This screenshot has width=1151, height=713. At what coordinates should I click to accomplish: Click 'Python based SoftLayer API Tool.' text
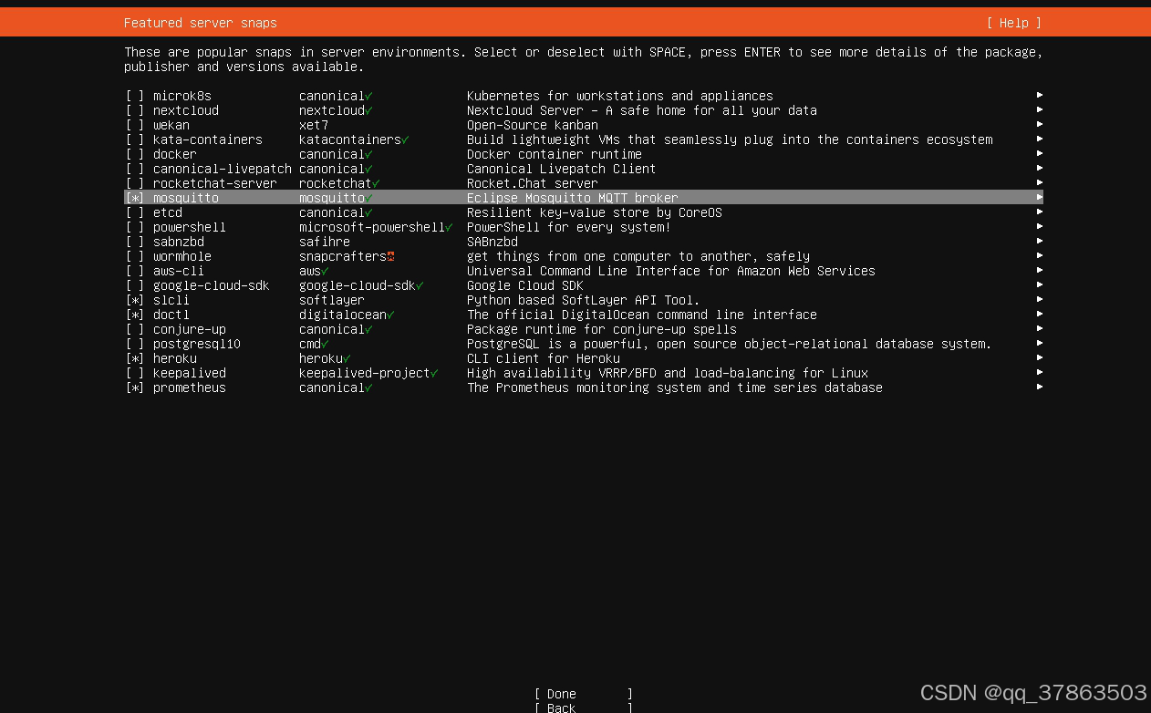[x=584, y=300]
